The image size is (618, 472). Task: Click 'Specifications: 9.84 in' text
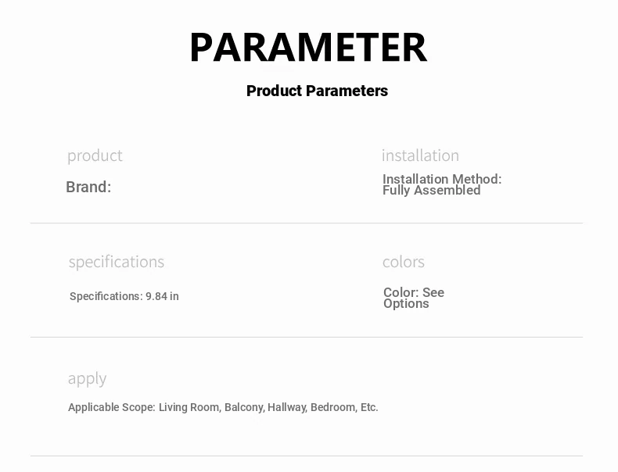click(124, 296)
